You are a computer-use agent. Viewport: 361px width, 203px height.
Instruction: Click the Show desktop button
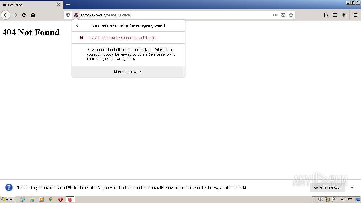[x=358, y=199]
